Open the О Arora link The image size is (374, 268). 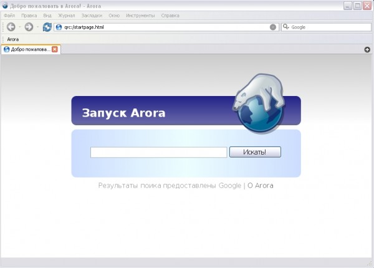(x=261, y=186)
